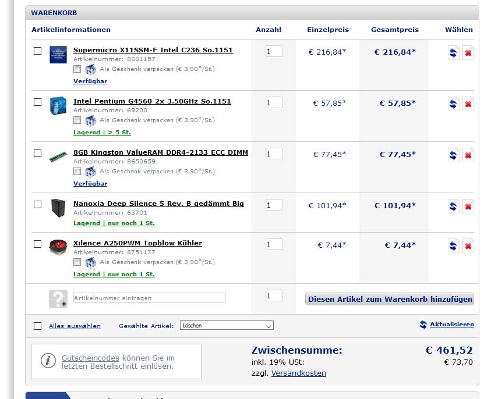Open the Gutscheincodes link

click(90, 358)
